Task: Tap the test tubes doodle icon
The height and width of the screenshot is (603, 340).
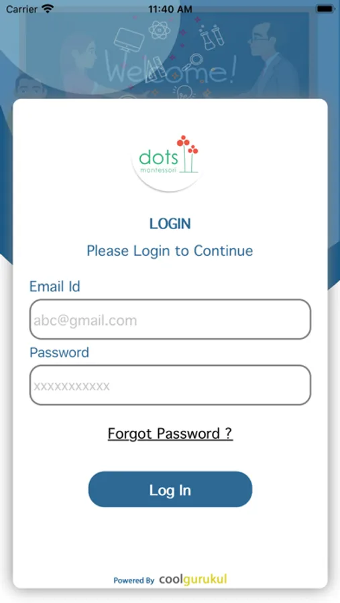Action: (211, 37)
